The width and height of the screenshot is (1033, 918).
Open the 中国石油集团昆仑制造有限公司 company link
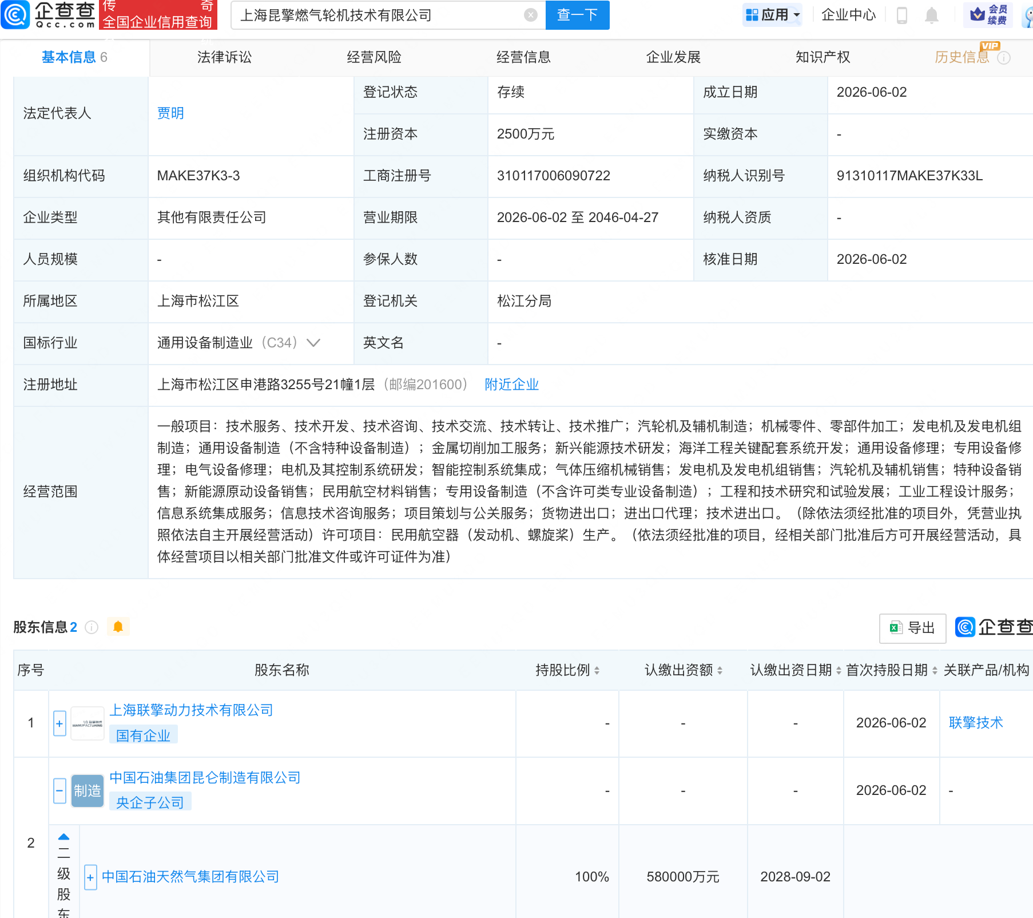pyautogui.click(x=205, y=778)
